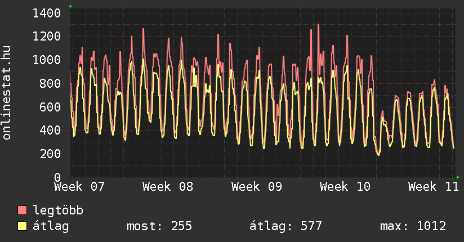Click the most: 255 statistic
Screen dimensions: 464x242
(160, 226)
